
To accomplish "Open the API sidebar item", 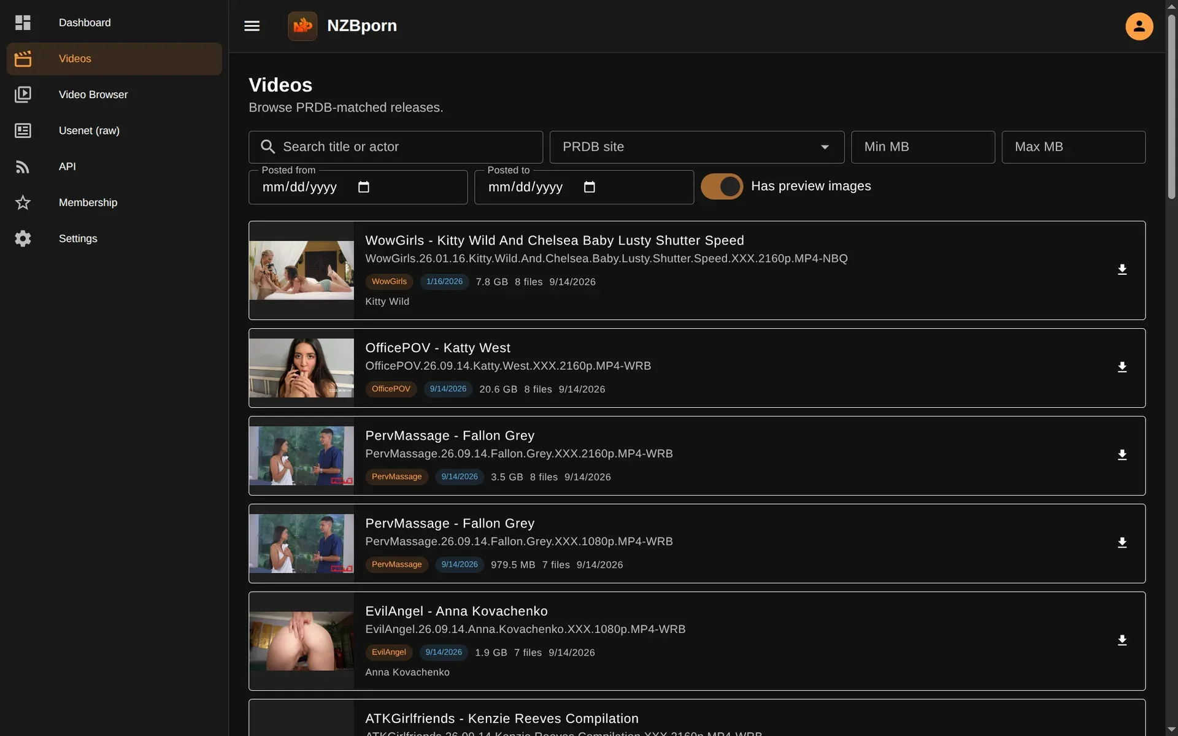I will [114, 167].
